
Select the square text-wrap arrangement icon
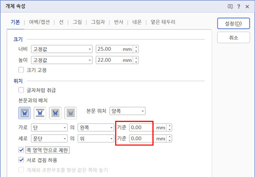tap(25, 113)
